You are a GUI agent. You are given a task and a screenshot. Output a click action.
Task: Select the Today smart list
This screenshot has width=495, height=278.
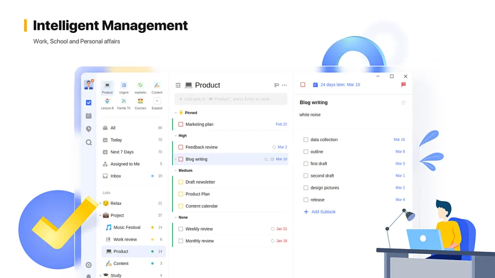click(116, 140)
